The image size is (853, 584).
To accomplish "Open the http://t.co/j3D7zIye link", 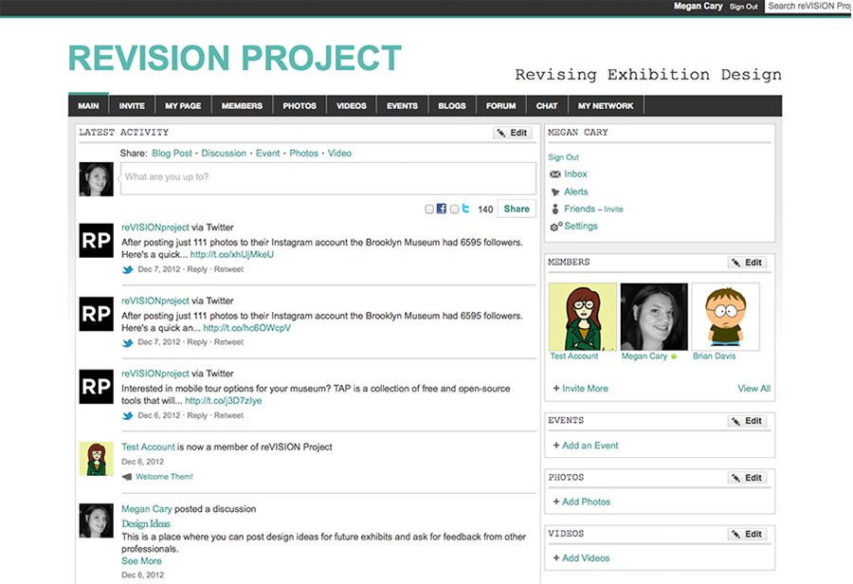I will tap(223, 401).
